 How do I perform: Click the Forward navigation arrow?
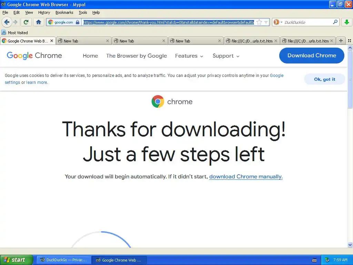(16, 22)
